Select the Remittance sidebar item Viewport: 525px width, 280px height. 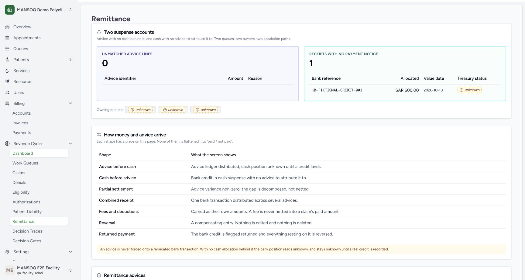tap(39, 221)
